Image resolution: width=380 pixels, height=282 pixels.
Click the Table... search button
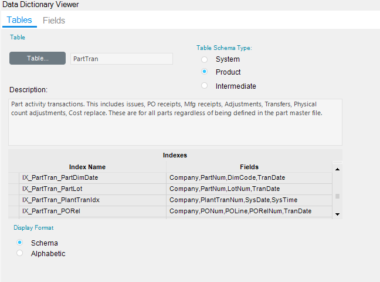[x=38, y=58]
